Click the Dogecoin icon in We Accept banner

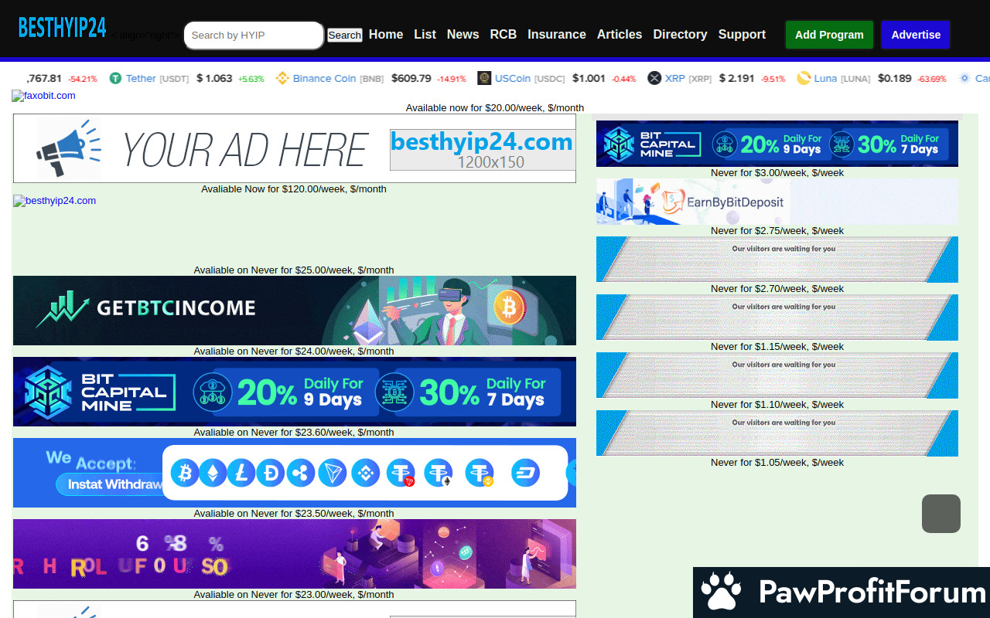271,473
